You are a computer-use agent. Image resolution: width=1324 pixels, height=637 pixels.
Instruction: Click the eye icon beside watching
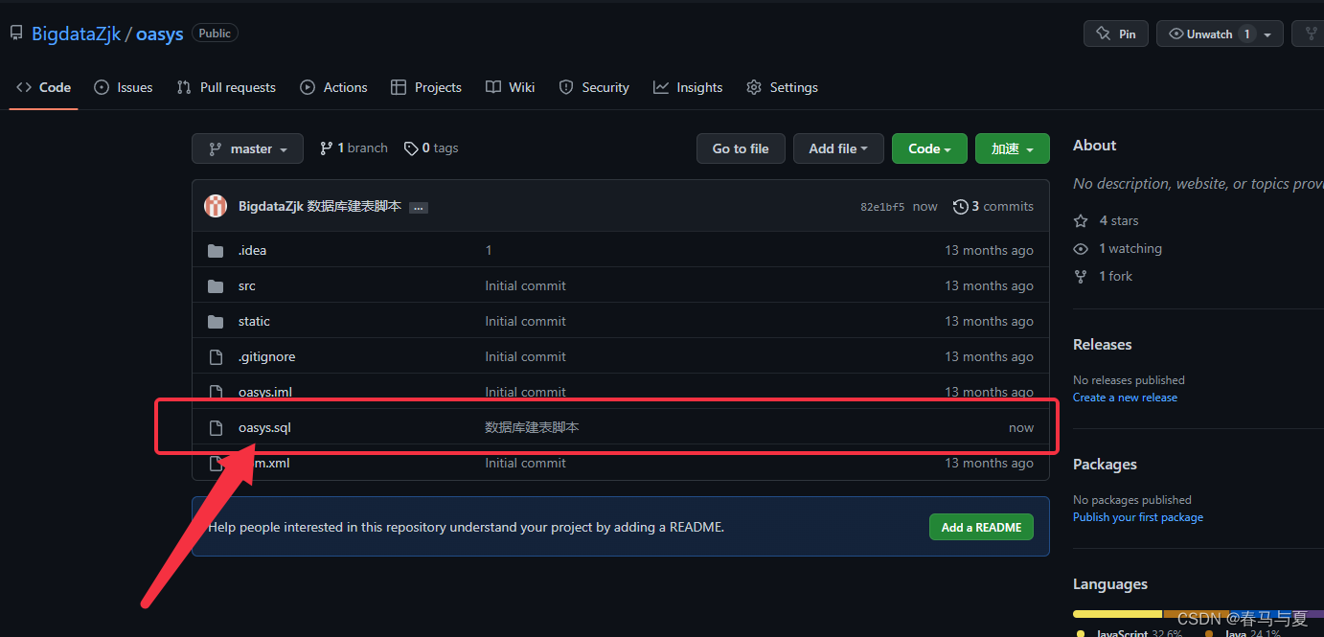click(1081, 248)
